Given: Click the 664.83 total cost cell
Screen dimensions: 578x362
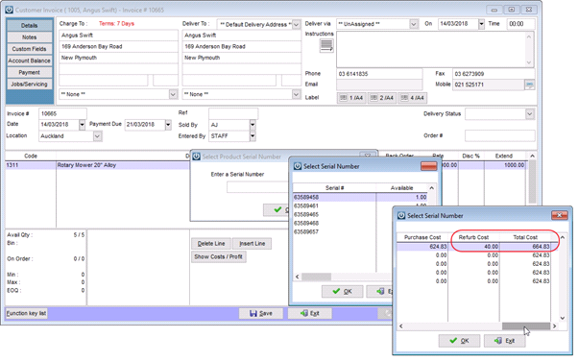Looking at the screenshot, I should (525, 246).
